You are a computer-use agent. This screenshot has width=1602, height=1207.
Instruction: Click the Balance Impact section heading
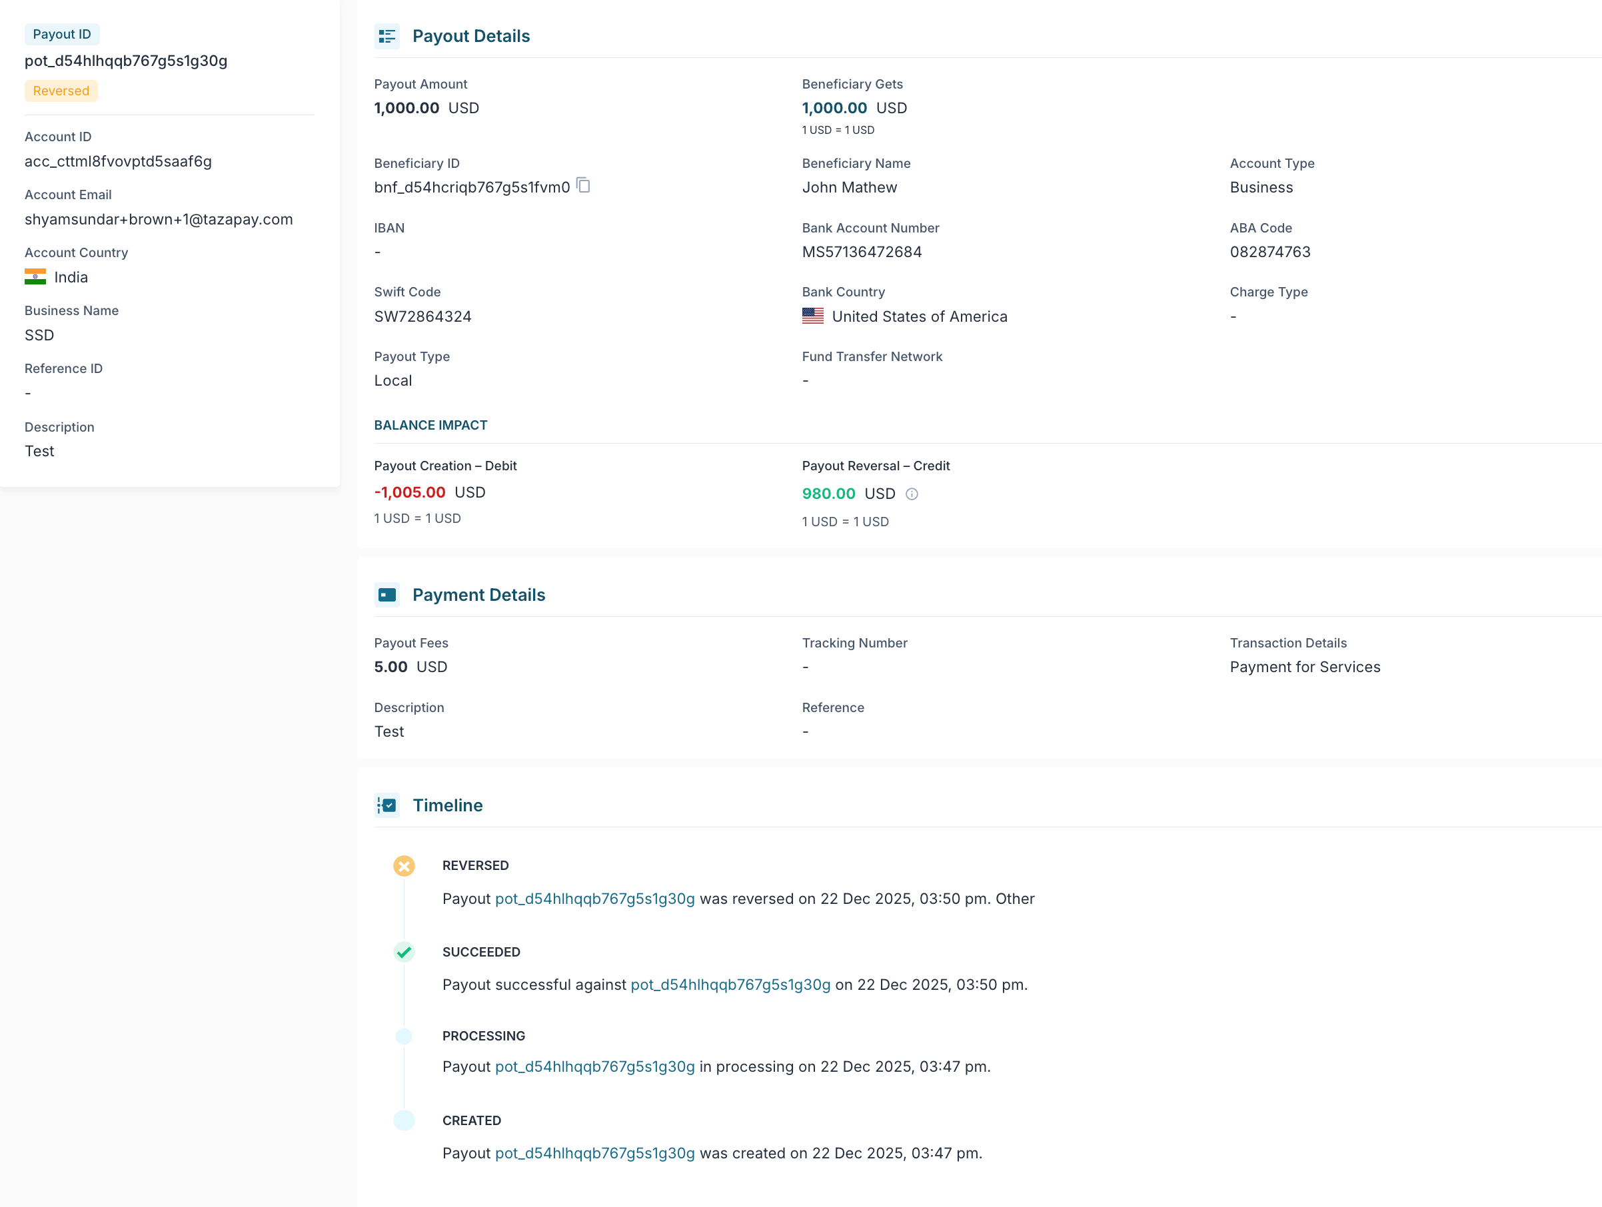point(430,425)
